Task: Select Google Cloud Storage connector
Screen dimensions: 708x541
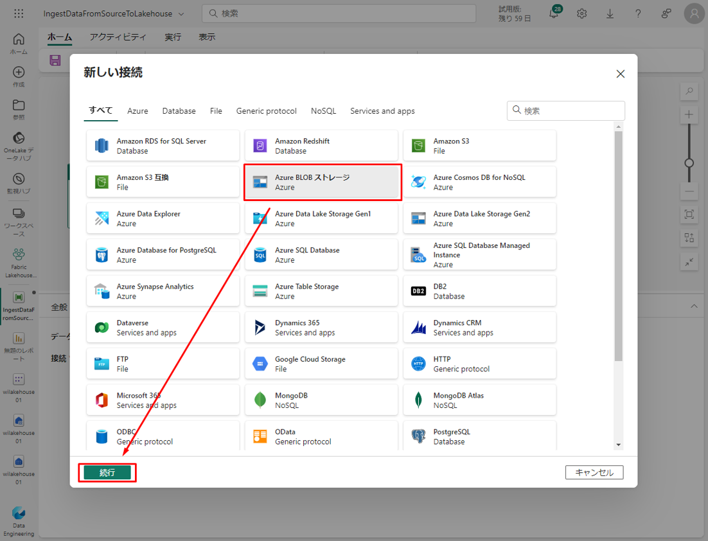Action: coord(321,364)
